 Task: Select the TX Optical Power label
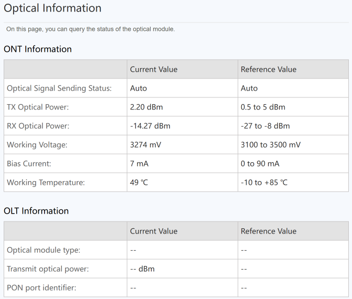click(x=38, y=107)
